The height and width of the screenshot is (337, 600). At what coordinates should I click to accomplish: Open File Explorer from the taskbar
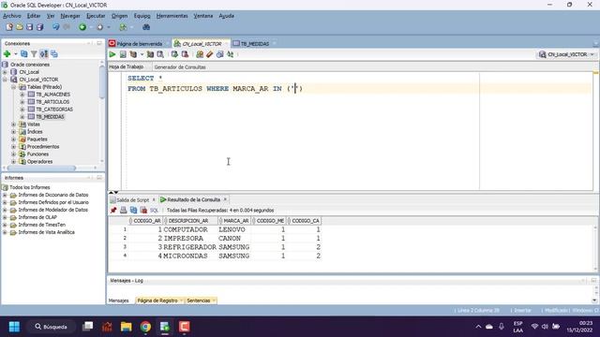(x=127, y=327)
